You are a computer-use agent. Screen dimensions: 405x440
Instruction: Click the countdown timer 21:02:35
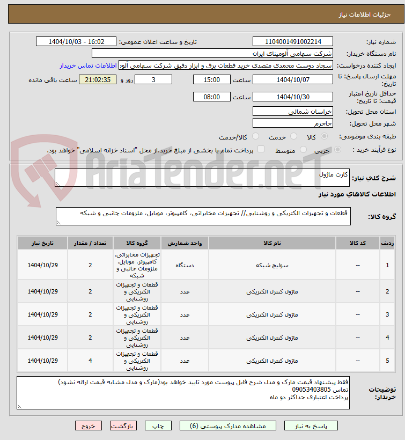click(x=98, y=80)
